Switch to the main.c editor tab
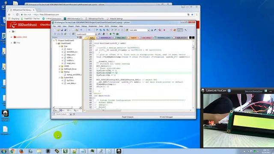 pos(91,38)
